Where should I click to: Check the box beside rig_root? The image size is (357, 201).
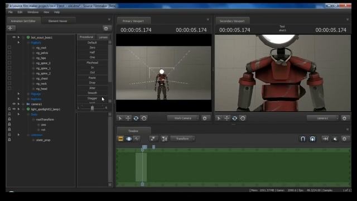pos(9,47)
